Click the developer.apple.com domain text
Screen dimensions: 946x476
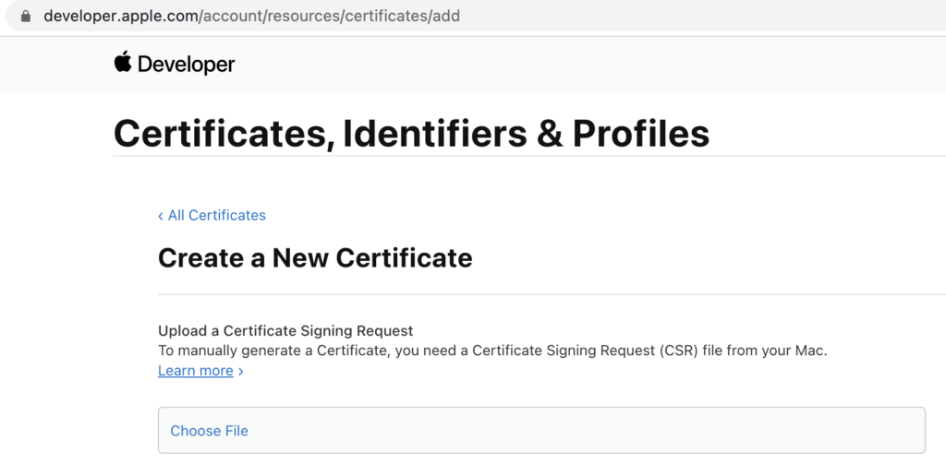(x=121, y=16)
